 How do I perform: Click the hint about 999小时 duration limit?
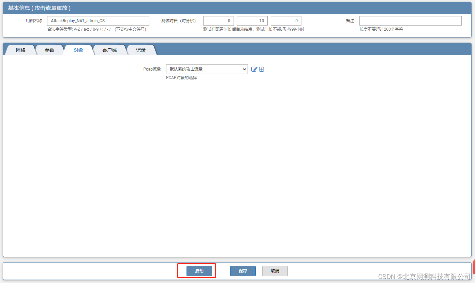pyautogui.click(x=254, y=29)
